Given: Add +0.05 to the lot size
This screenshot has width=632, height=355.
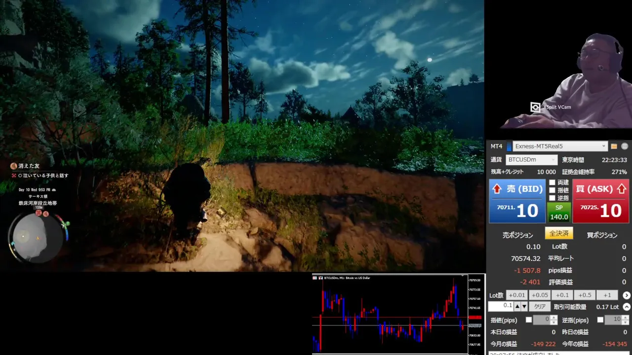Looking at the screenshot, I should 539,295.
